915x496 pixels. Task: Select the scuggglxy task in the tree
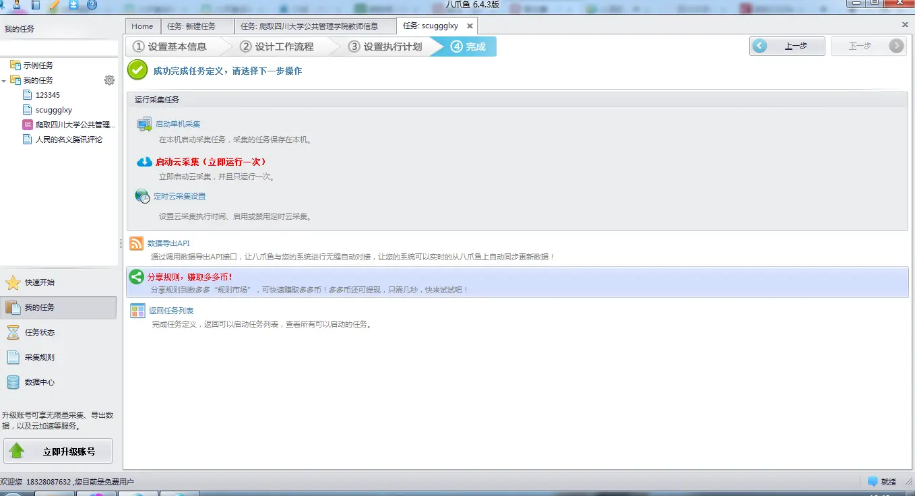click(54, 110)
